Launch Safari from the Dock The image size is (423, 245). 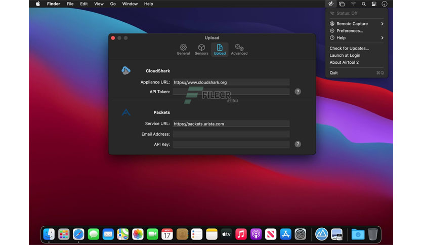78,234
